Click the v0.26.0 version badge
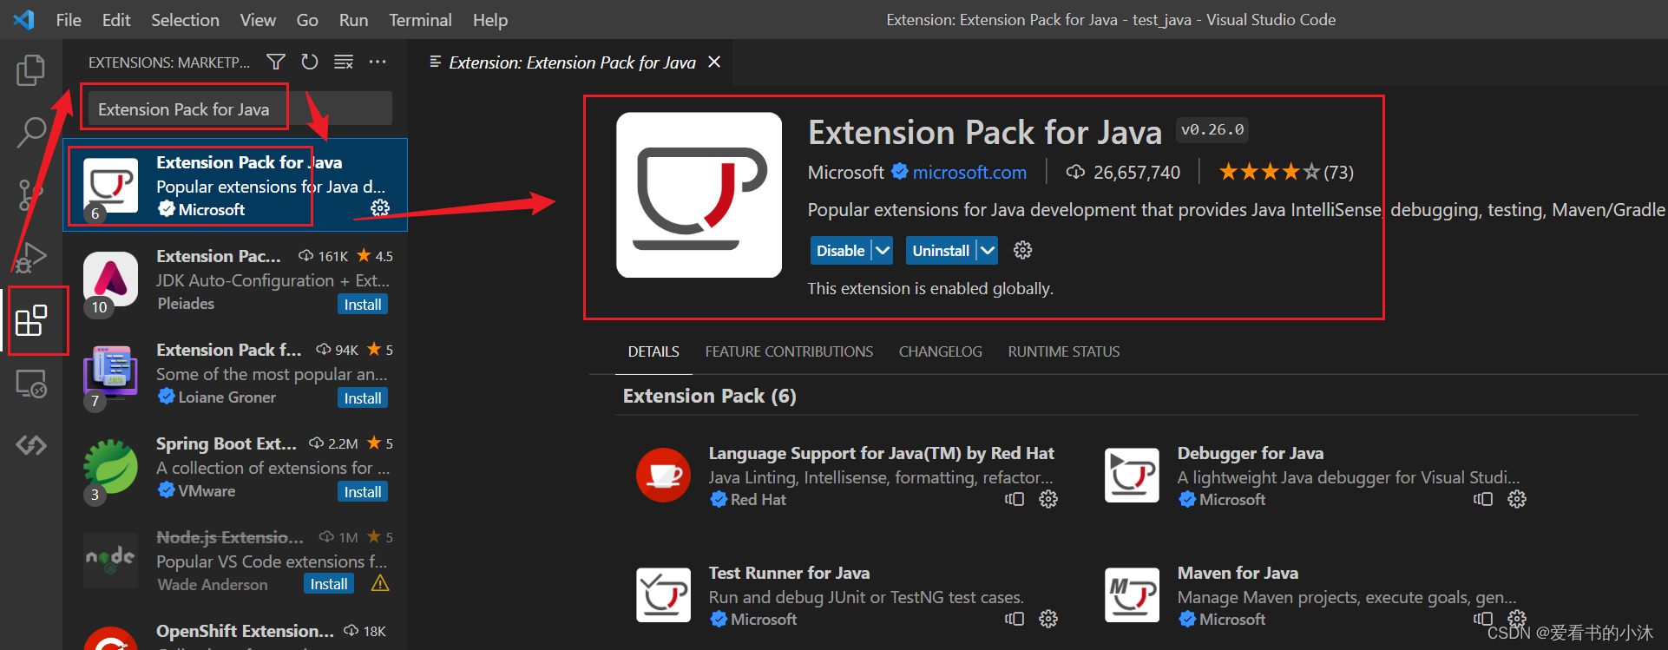Image resolution: width=1668 pixels, height=650 pixels. pos(1212,129)
